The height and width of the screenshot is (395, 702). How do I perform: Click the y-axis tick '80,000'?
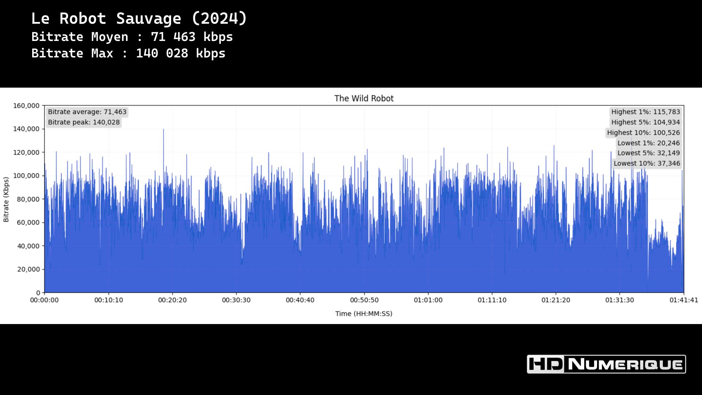coord(28,199)
